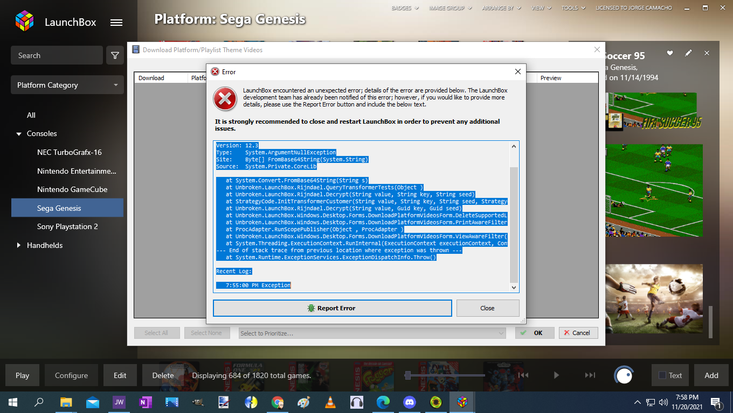Click the Play button
Image resolution: width=733 pixels, height=413 pixels.
(22, 375)
